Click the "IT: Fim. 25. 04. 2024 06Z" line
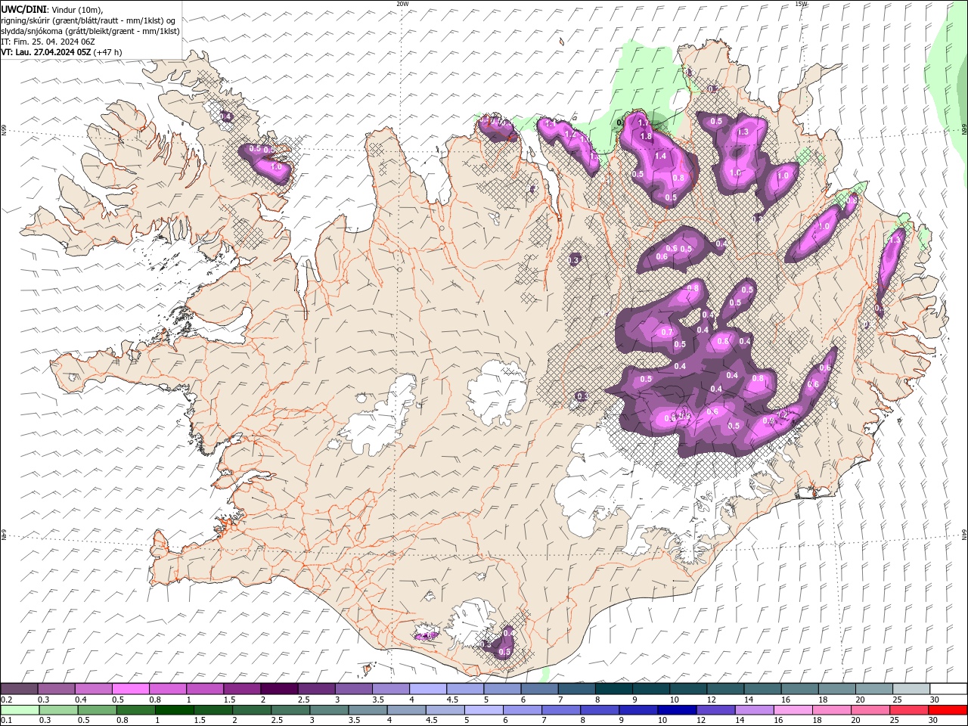Viewport: 968px width, 726px height. click(x=48, y=42)
